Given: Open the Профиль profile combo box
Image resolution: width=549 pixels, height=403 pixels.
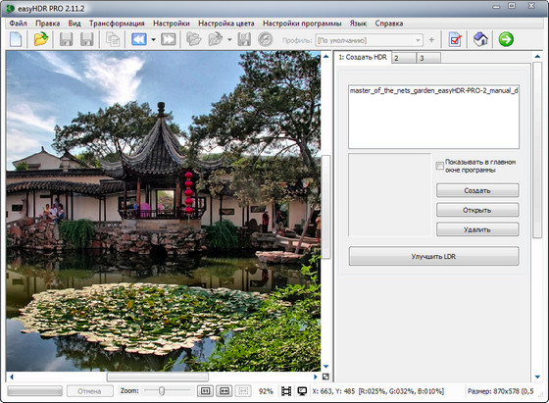Looking at the screenshot, I should click(369, 40).
